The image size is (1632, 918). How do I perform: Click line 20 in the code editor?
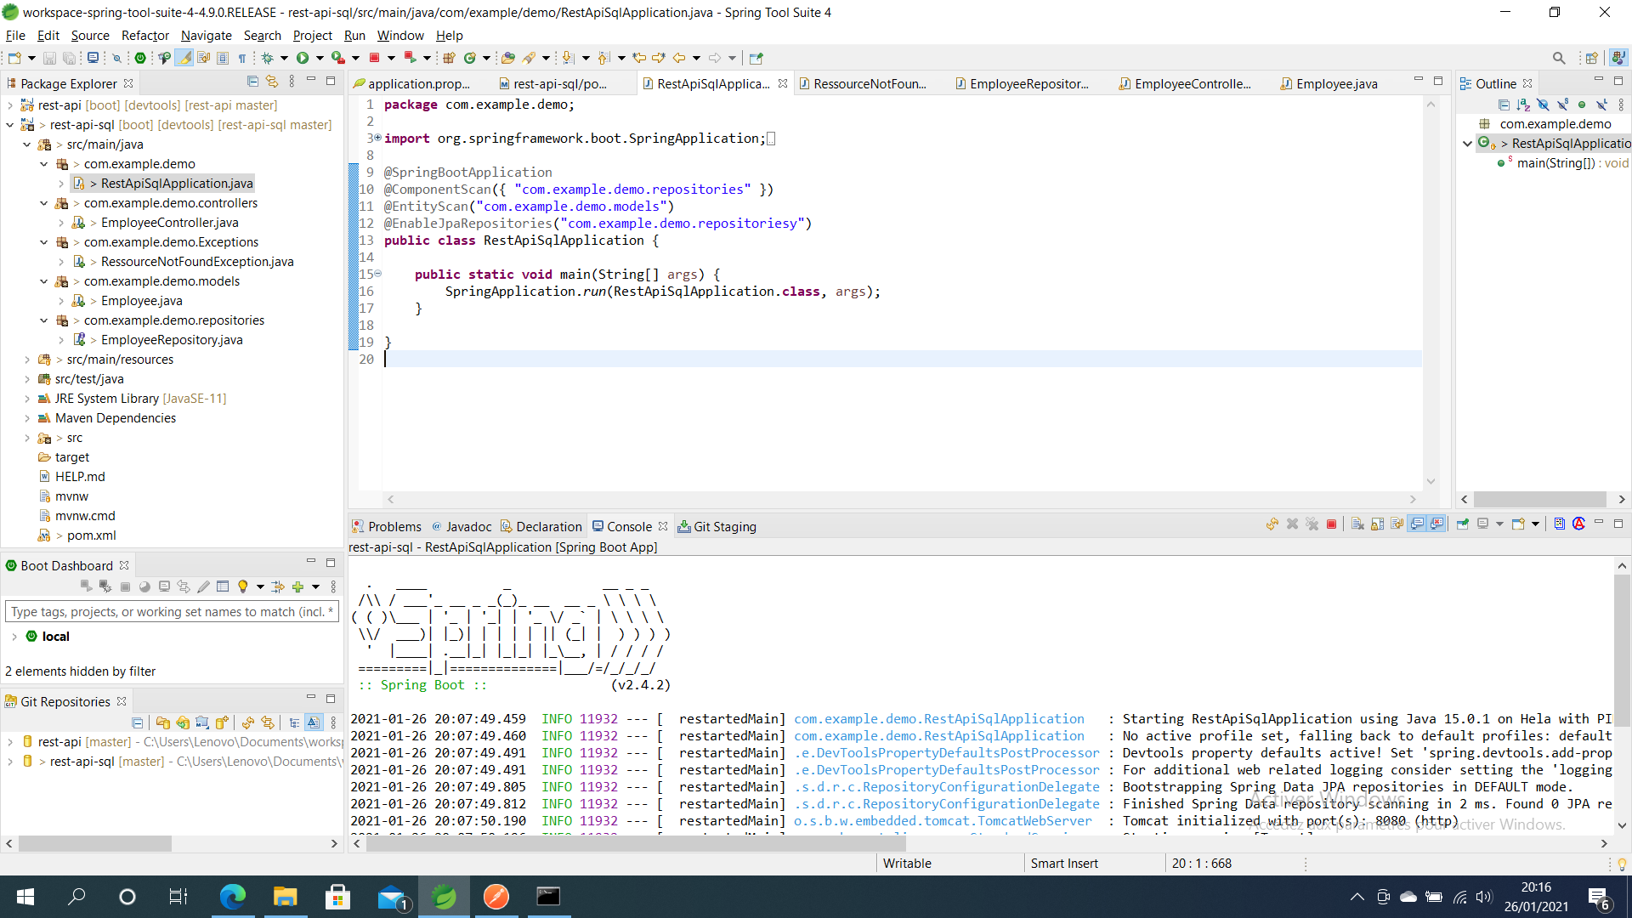(901, 360)
